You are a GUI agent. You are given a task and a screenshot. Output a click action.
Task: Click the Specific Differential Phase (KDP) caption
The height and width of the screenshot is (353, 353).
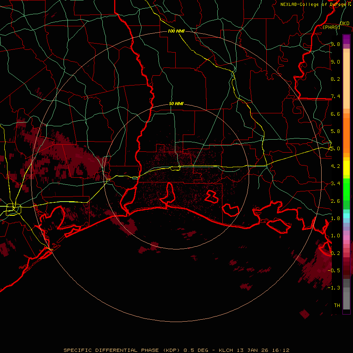pos(122,350)
